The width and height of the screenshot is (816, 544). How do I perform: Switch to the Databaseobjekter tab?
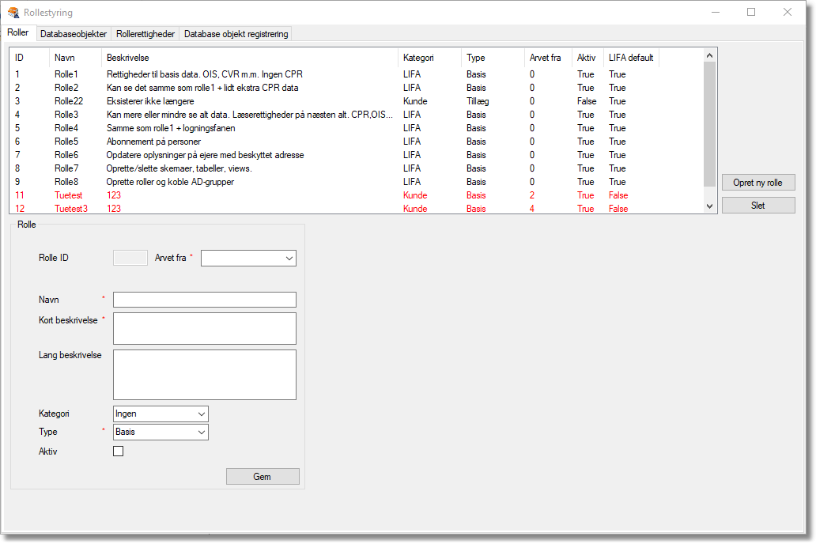tap(74, 34)
